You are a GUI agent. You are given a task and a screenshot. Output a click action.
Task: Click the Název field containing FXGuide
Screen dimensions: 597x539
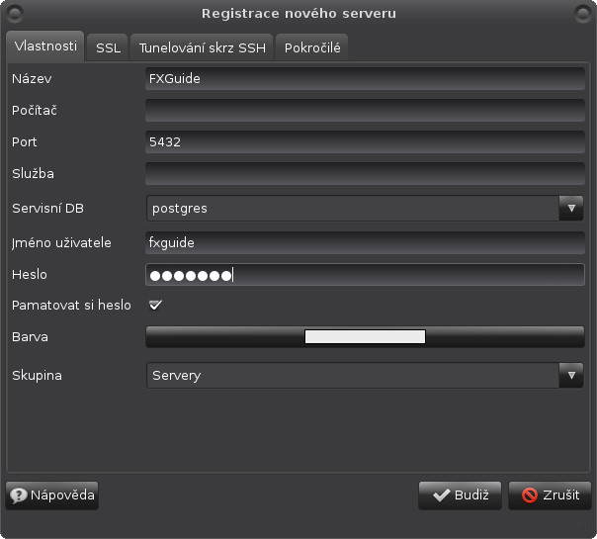coord(365,79)
